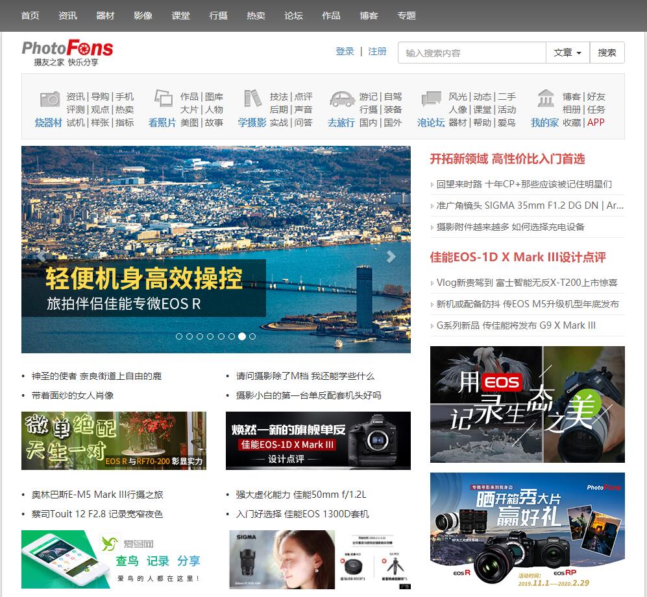Image resolution: width=647 pixels, height=597 pixels.
Task: Open the 焕然一新的旗舰单反 banner
Action: point(318,441)
